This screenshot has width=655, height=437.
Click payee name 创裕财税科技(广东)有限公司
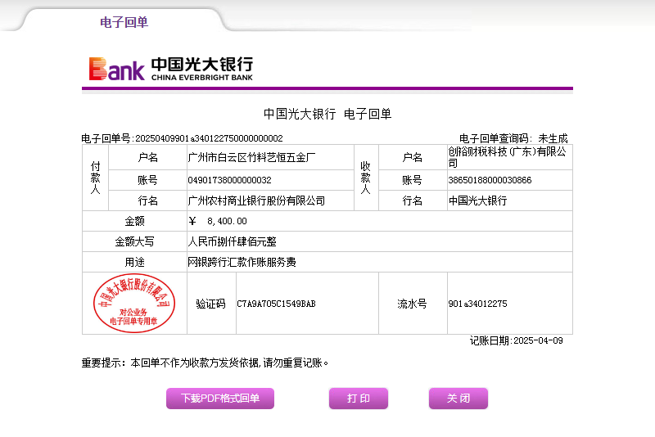507,157
